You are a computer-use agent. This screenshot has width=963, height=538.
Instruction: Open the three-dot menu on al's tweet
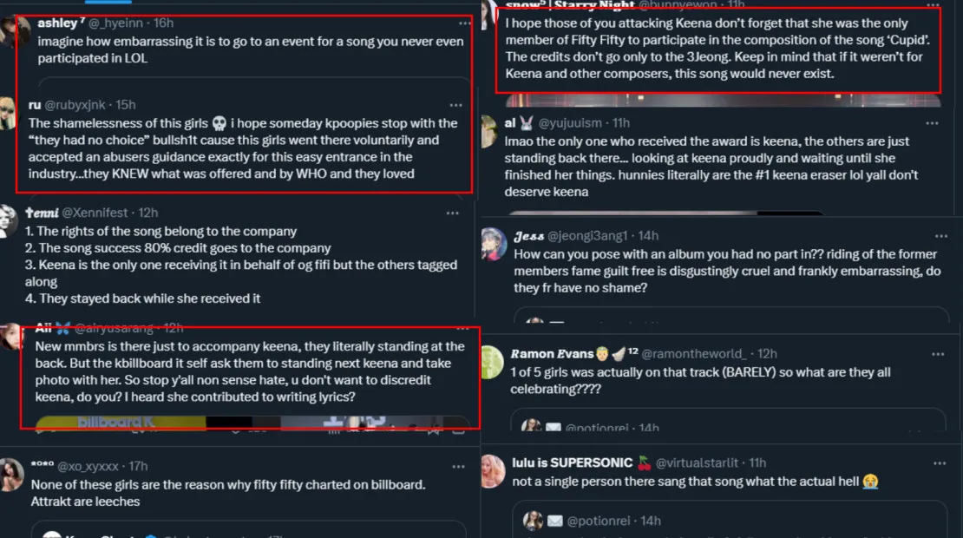(x=938, y=123)
